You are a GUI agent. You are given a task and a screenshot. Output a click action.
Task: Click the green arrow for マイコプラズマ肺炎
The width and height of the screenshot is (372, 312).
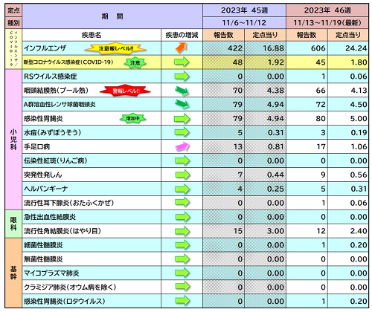182,273
